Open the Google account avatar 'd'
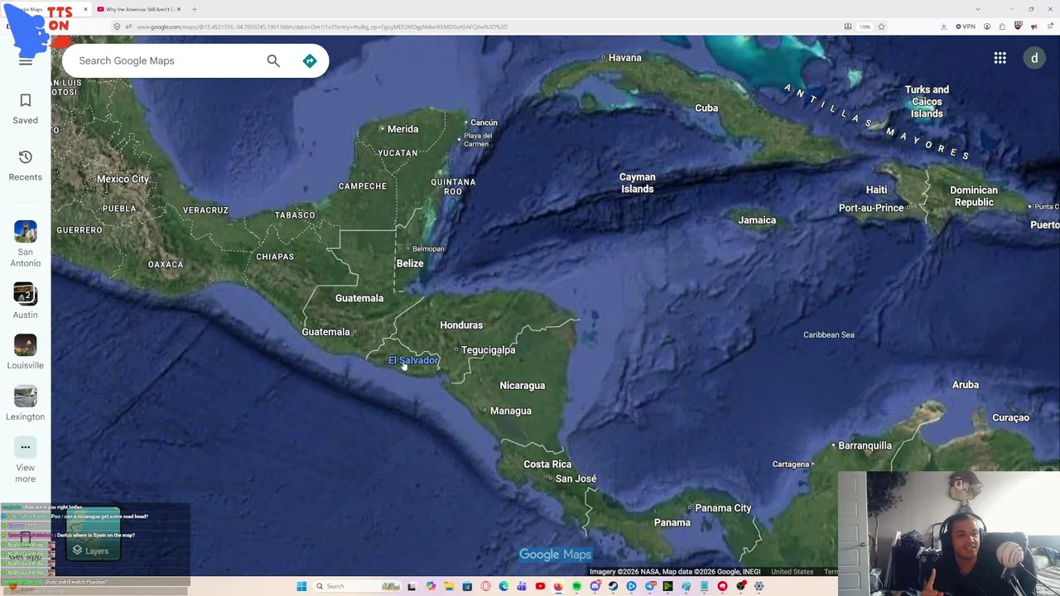The image size is (1060, 596). [1034, 58]
